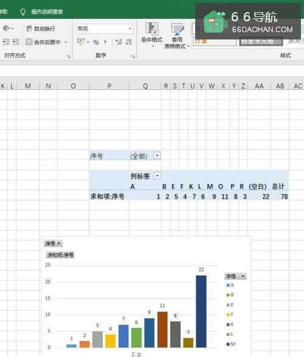Open the 列标签 column labels dropdown
The width and height of the screenshot is (304, 357).
coord(157,175)
